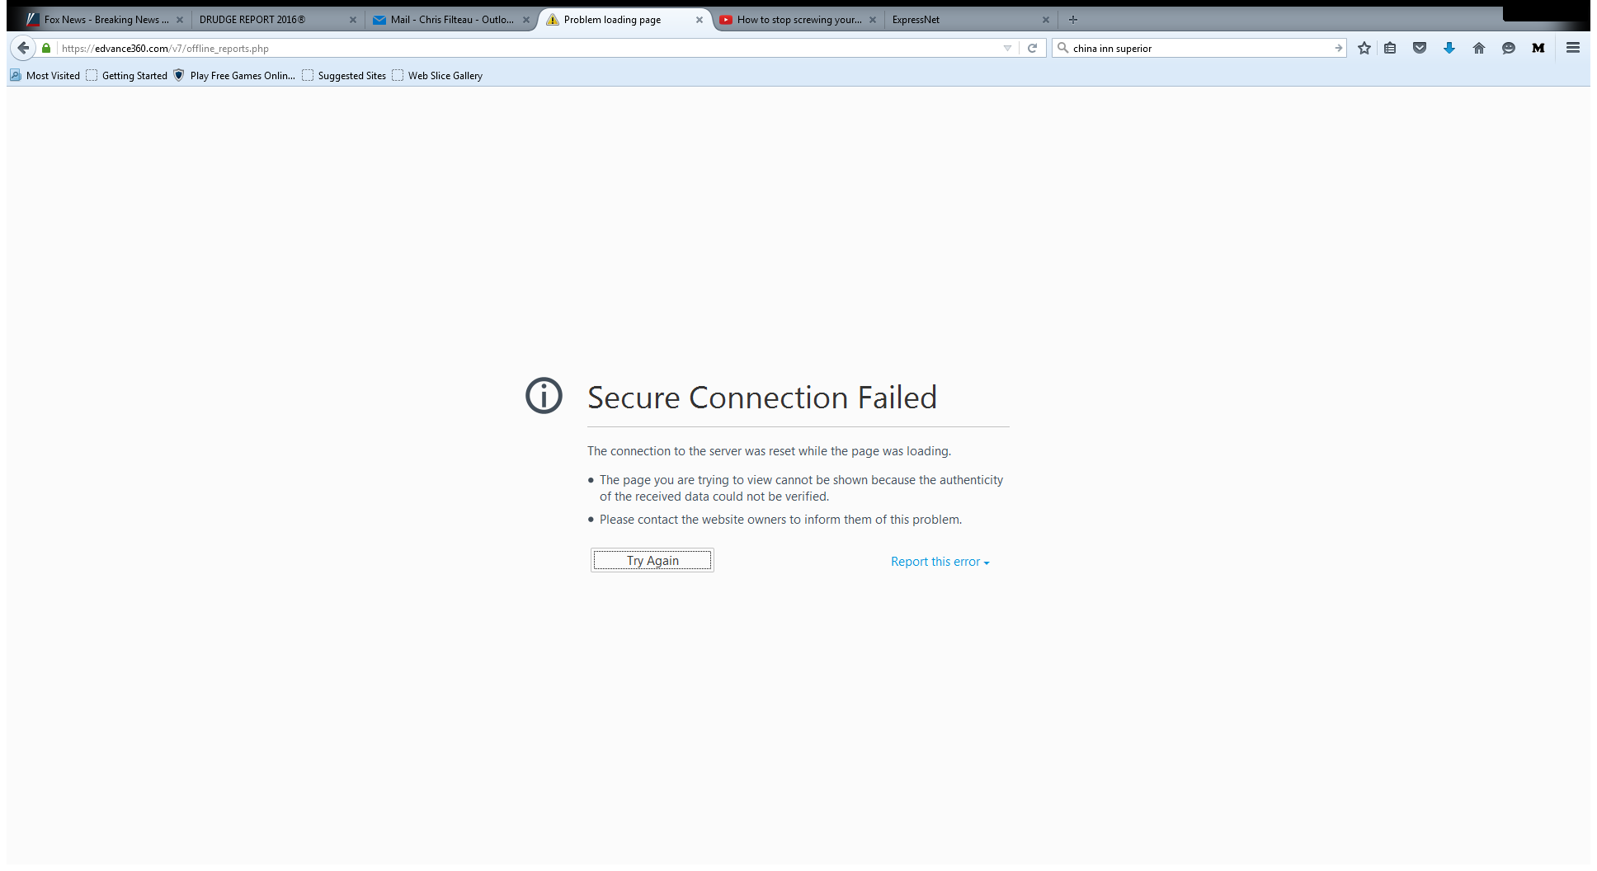Open the Firefox hamburger menu
Viewport: 1597px width, 871px height.
1573,48
